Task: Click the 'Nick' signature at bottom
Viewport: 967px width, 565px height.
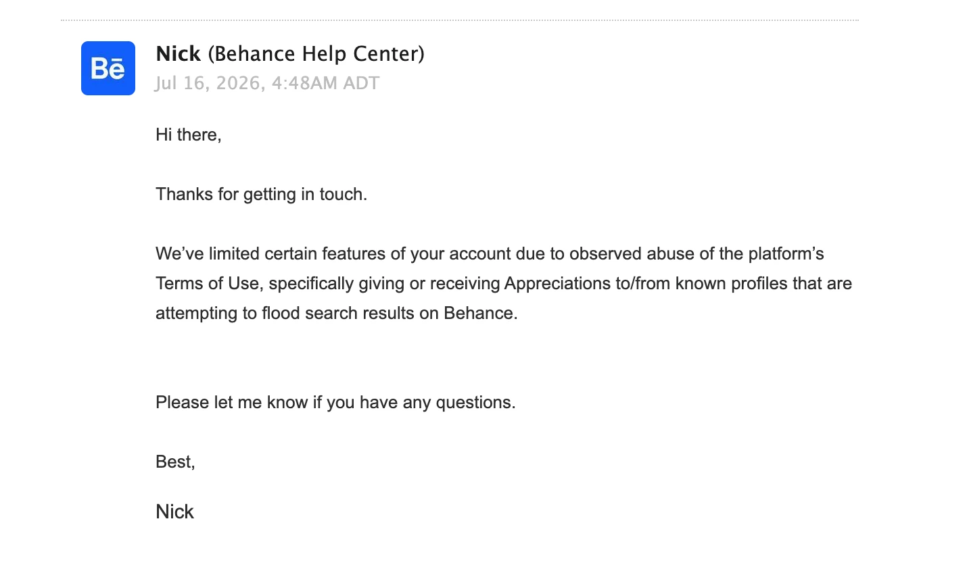Action: tap(174, 512)
